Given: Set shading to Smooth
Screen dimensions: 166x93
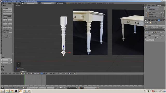Looking at the screenshot, I should coord(5,20).
